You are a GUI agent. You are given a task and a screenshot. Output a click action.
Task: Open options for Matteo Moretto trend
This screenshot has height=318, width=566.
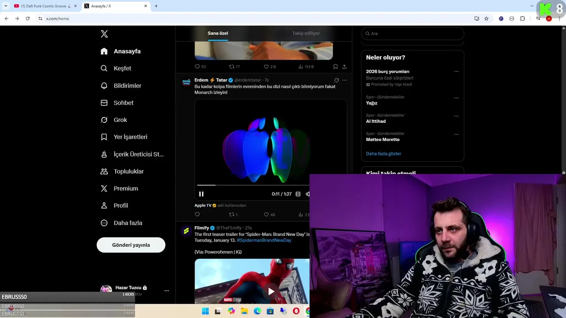click(456, 134)
